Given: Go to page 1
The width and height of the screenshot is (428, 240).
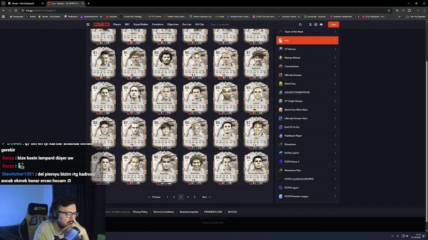Looking at the screenshot, I should point(168,197).
